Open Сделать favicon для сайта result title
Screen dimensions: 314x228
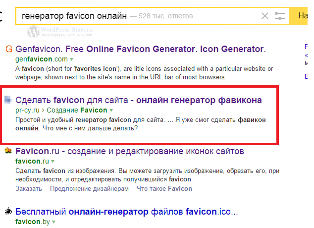point(139,100)
